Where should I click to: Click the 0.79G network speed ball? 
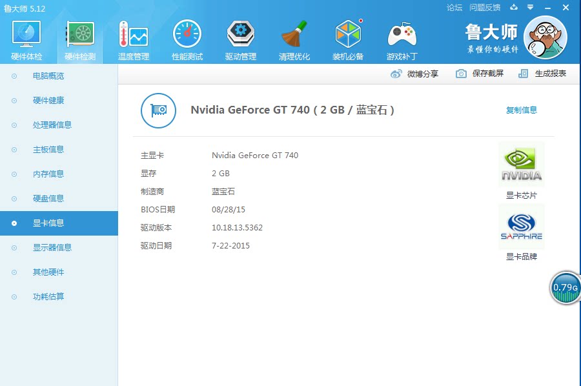564,288
